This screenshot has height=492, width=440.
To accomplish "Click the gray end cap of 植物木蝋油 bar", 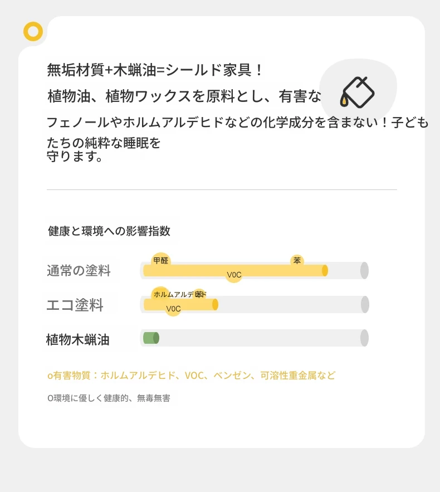I will tap(364, 338).
